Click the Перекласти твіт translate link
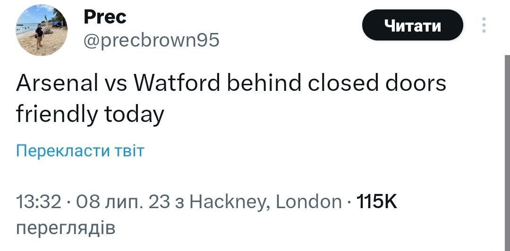 coord(80,151)
